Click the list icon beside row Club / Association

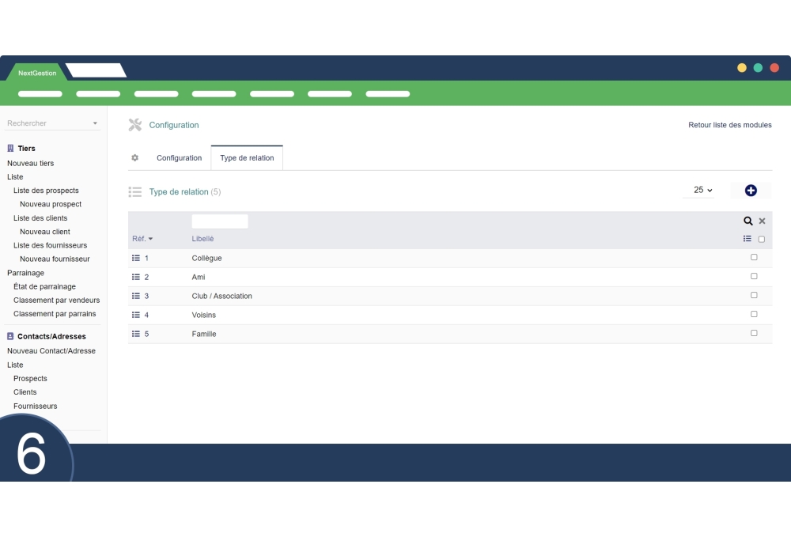click(x=136, y=296)
